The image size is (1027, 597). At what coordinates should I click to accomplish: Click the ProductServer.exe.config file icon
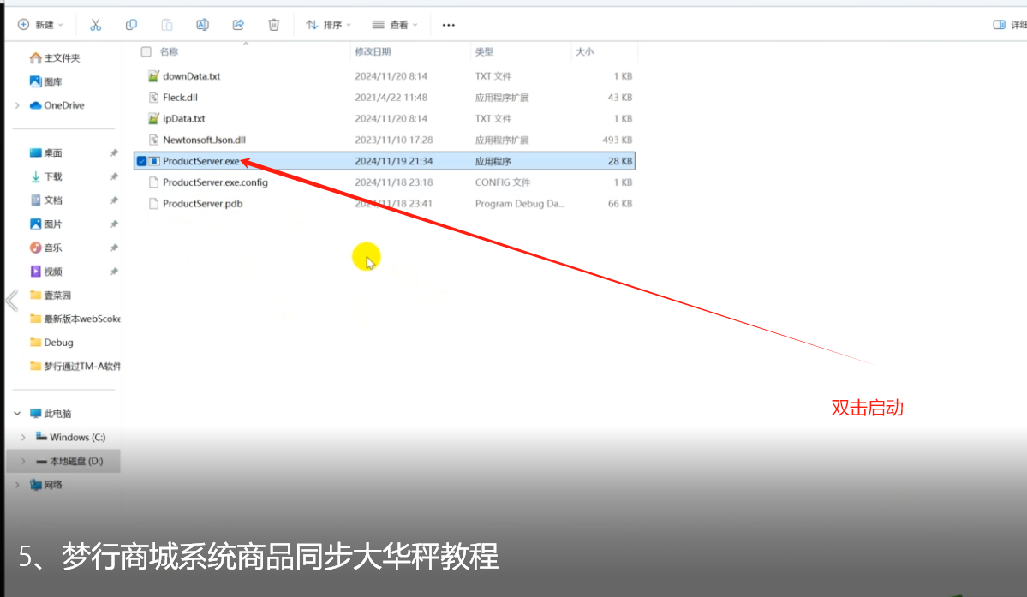153,182
